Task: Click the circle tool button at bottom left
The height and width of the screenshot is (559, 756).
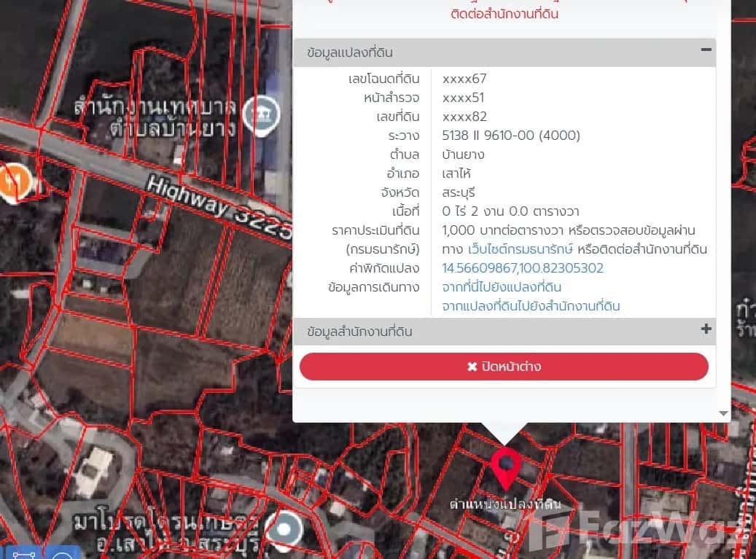Action: [x=63, y=553]
